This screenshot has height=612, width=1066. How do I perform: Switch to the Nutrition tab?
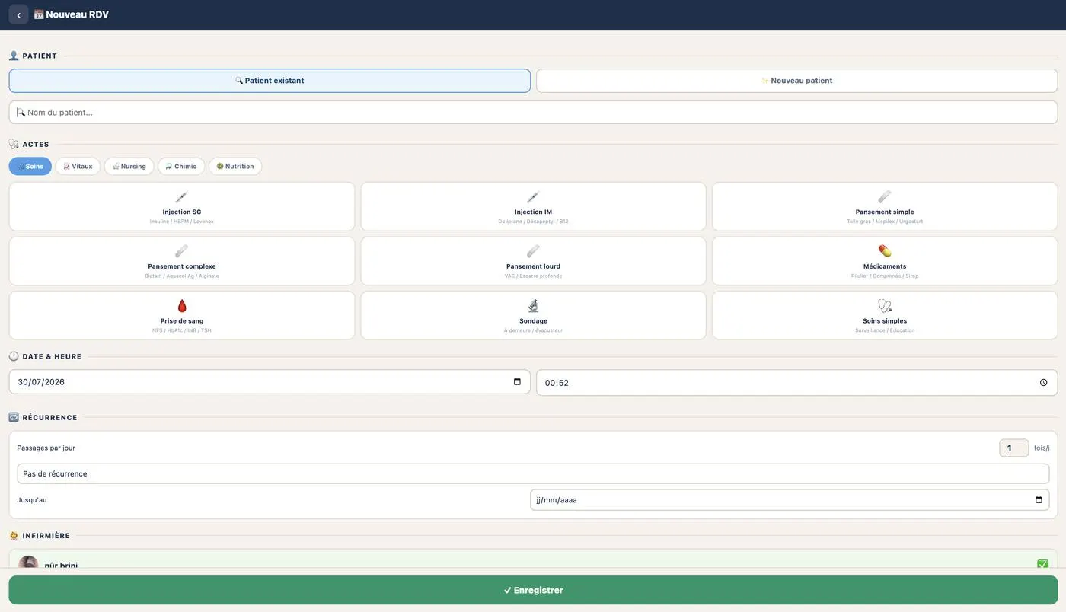(x=235, y=166)
